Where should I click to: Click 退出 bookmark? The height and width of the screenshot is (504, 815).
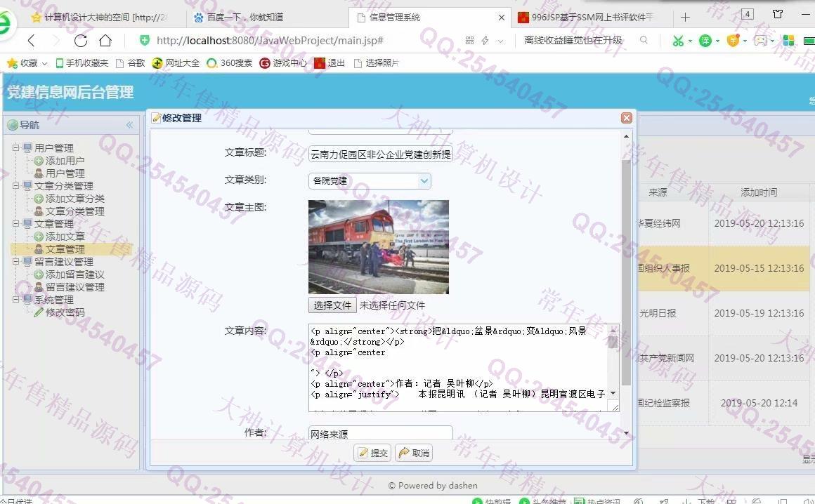330,62
